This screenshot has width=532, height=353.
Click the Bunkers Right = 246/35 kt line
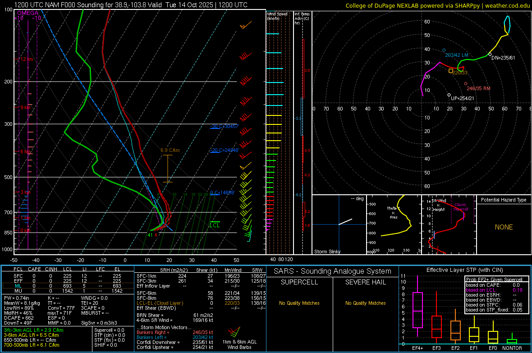pyautogui.click(x=175, y=332)
